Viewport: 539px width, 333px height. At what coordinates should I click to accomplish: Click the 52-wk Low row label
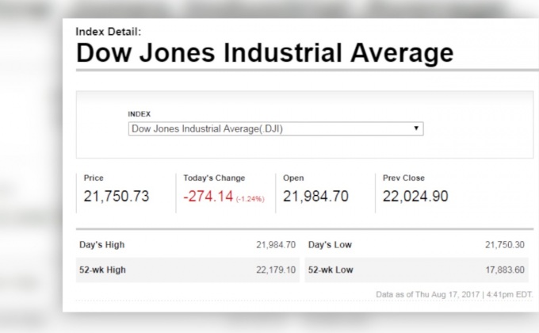(x=331, y=270)
